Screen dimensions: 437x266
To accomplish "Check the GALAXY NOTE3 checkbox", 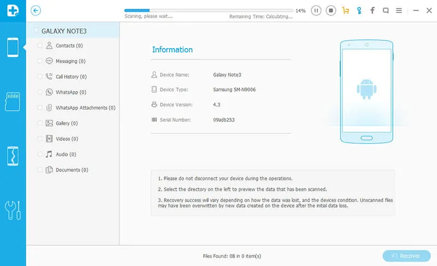I will click(x=36, y=31).
